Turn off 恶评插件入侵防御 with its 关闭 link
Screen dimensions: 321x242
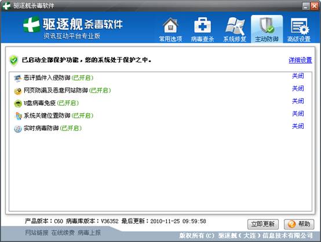pos(298,76)
